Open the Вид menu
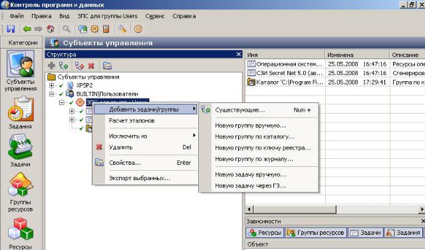 [65, 16]
